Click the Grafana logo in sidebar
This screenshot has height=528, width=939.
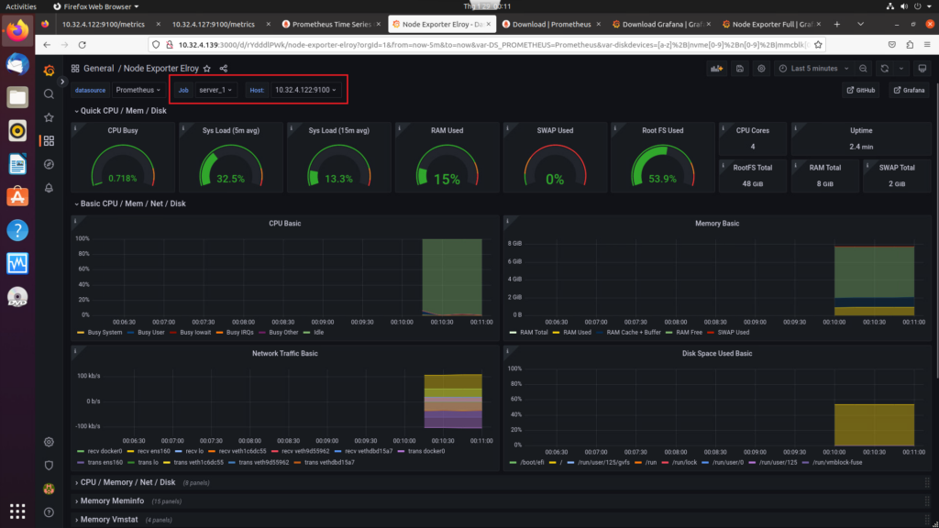point(50,70)
